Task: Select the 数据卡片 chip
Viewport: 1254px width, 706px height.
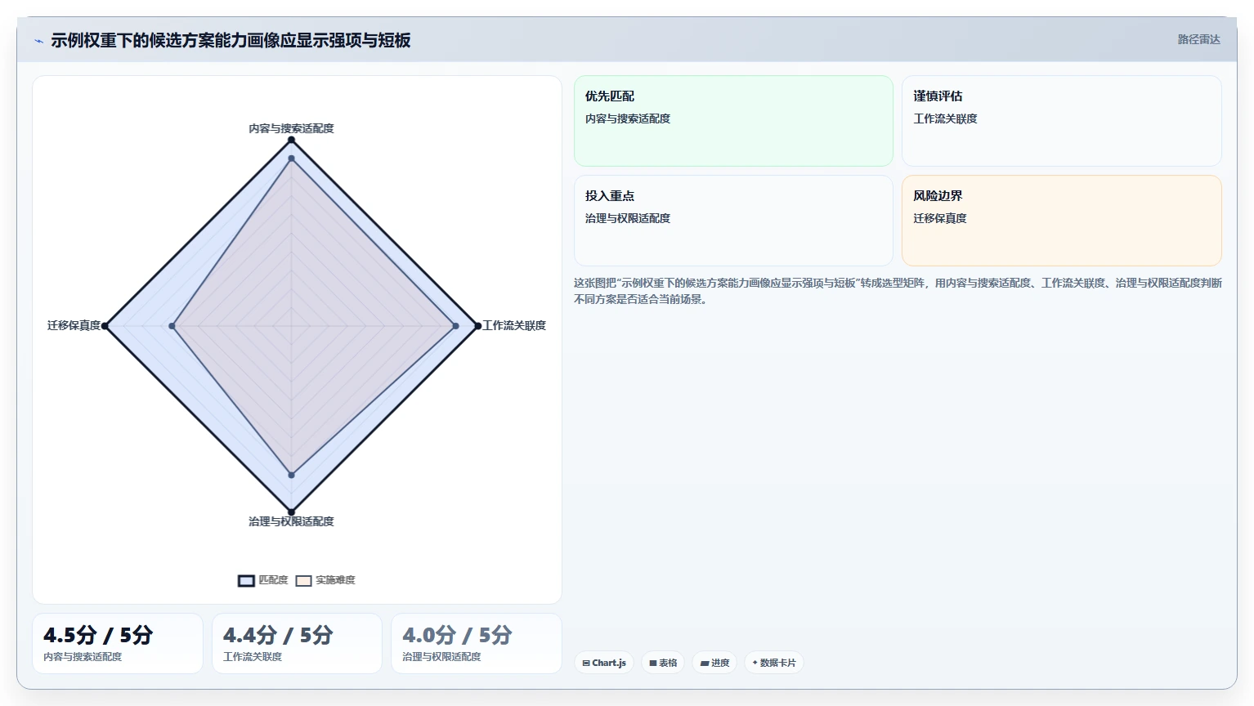Action: pos(774,663)
